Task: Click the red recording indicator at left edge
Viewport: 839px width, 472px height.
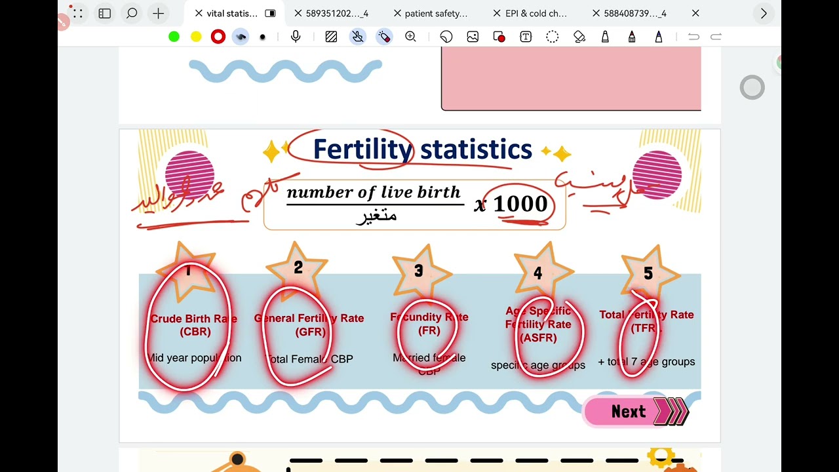Action: pyautogui.click(x=62, y=23)
